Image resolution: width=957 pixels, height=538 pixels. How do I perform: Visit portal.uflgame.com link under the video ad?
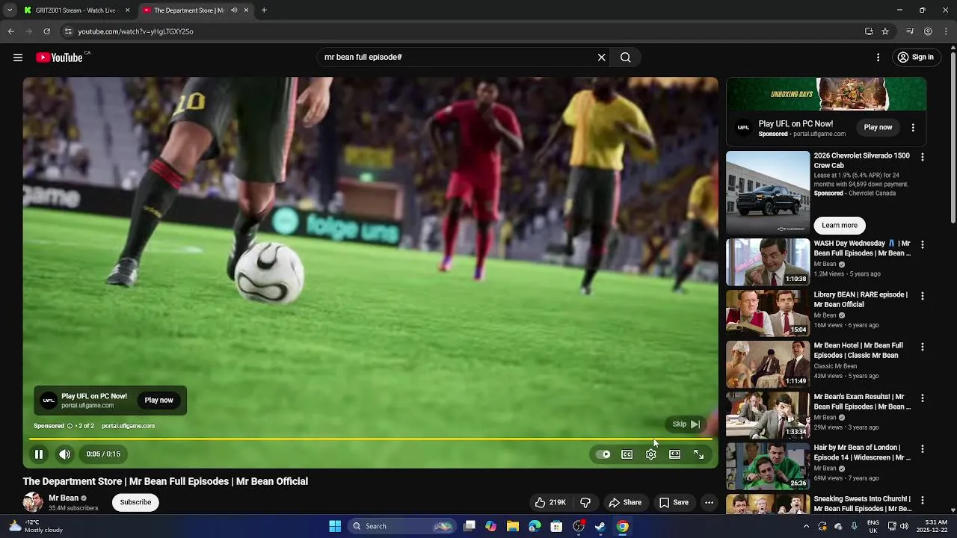pyautogui.click(x=128, y=426)
